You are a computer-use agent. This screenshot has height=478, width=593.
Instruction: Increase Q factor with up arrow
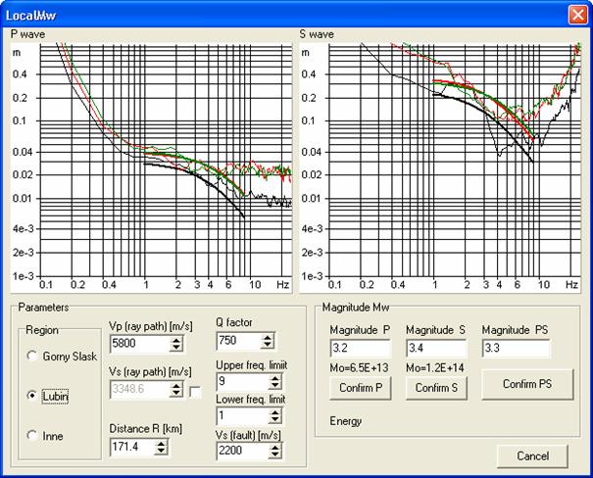click(268, 337)
